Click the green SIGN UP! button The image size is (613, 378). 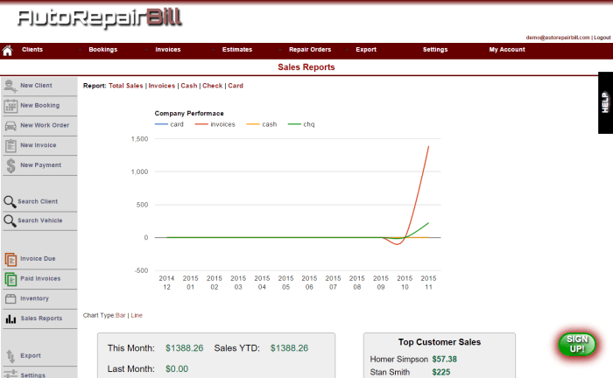coord(575,343)
